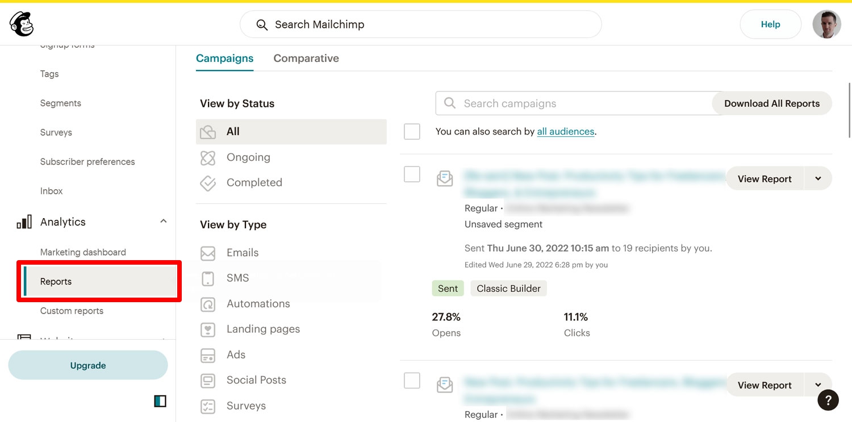Image resolution: width=852 pixels, height=422 pixels.
Task: Click the 27.8% Opens value
Action: click(446, 317)
